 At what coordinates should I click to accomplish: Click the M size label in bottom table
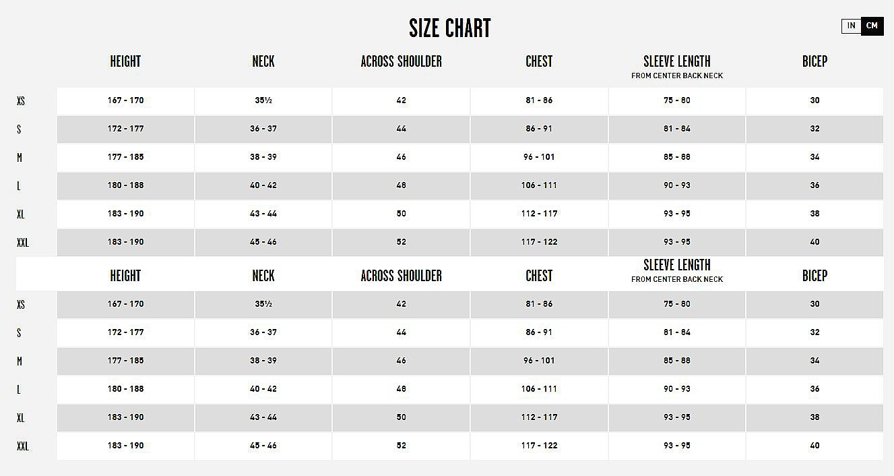(20, 361)
